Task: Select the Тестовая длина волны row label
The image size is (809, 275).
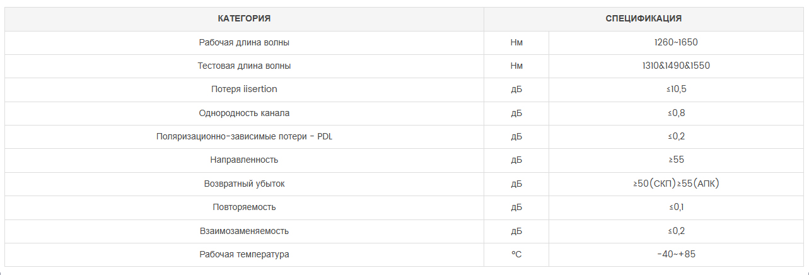Action: click(244, 66)
